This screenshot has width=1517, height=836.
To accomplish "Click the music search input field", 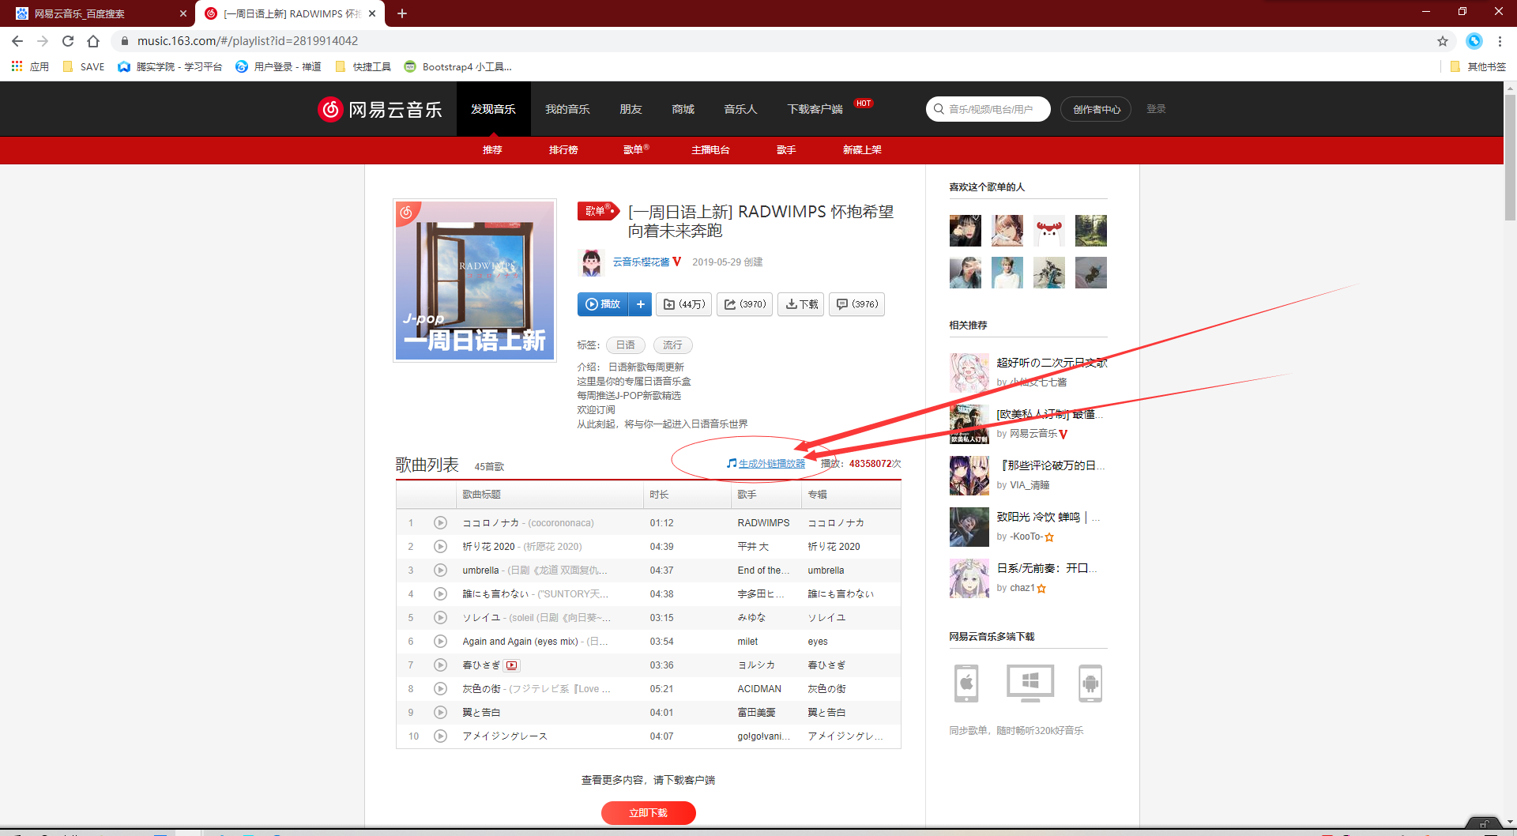I will click(988, 109).
